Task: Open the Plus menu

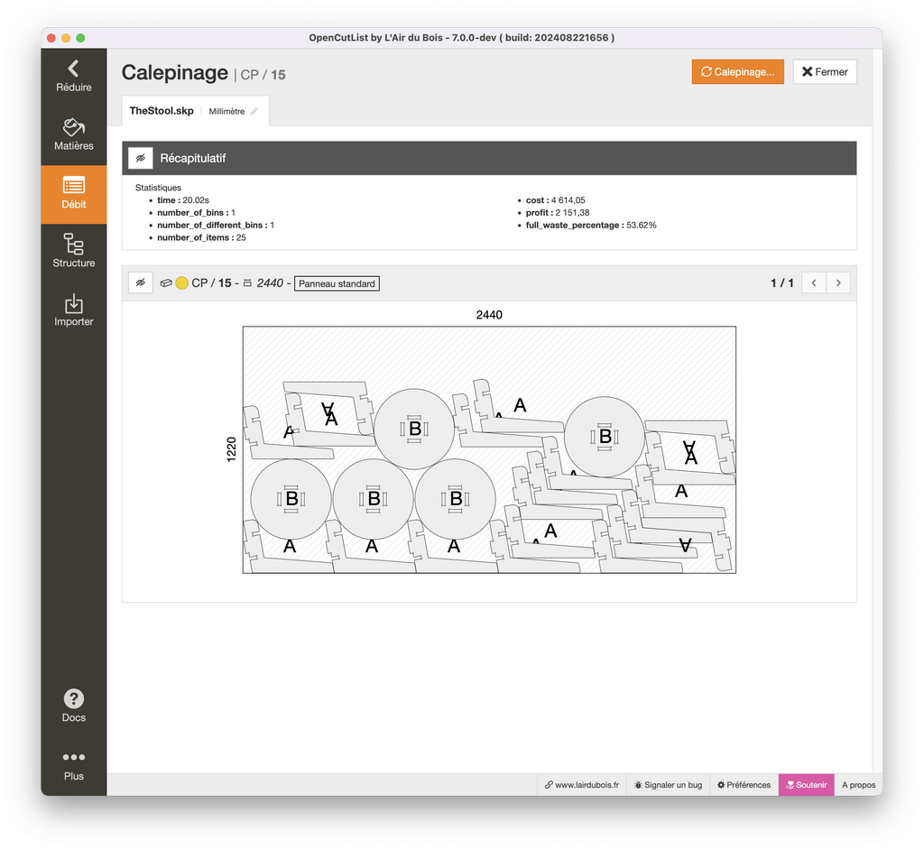Action: (x=74, y=766)
